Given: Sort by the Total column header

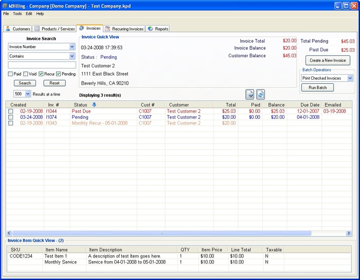Looking at the screenshot, I should 225,105.
